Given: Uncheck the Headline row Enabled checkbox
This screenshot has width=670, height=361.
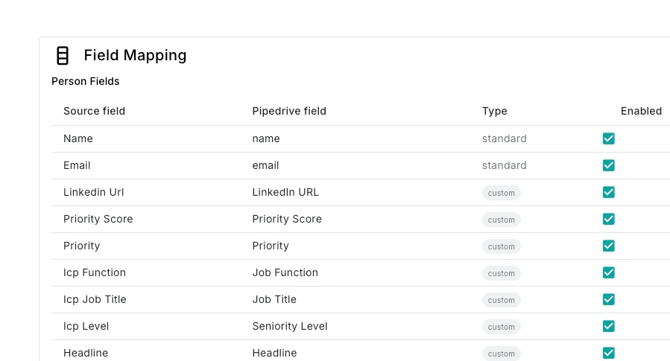Looking at the screenshot, I should pyautogui.click(x=608, y=353).
